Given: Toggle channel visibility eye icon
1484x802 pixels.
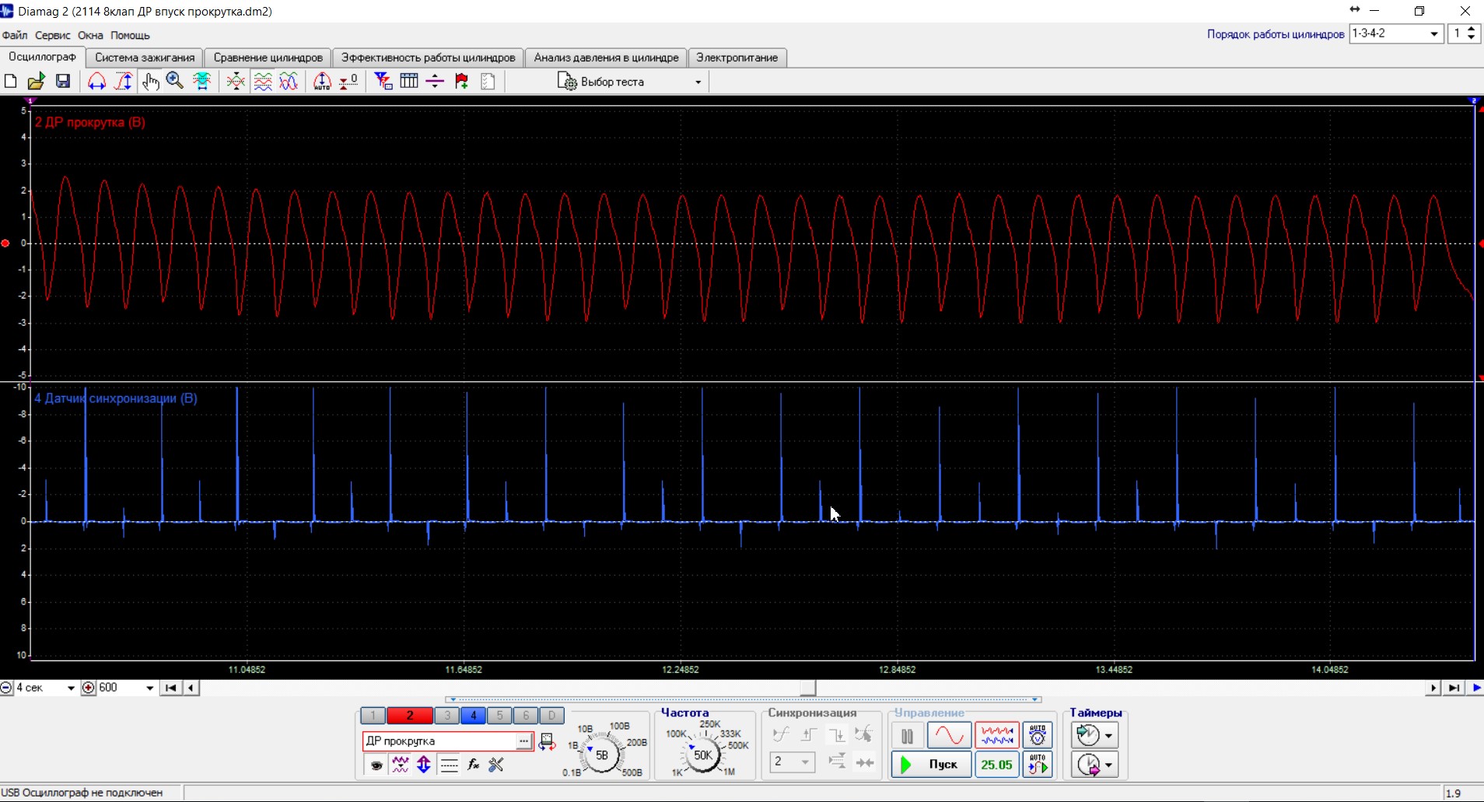Looking at the screenshot, I should click(x=376, y=765).
